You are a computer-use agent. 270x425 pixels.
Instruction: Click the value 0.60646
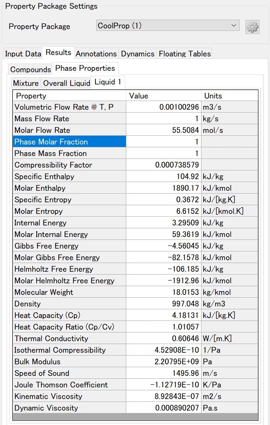coord(164,338)
